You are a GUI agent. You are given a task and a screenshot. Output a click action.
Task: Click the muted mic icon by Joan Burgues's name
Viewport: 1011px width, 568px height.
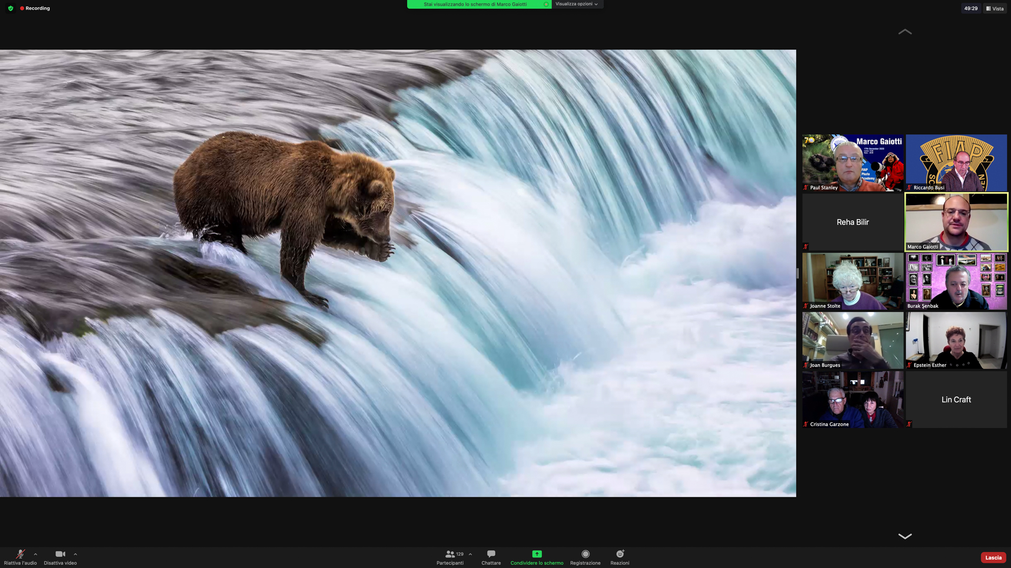pyautogui.click(x=806, y=365)
